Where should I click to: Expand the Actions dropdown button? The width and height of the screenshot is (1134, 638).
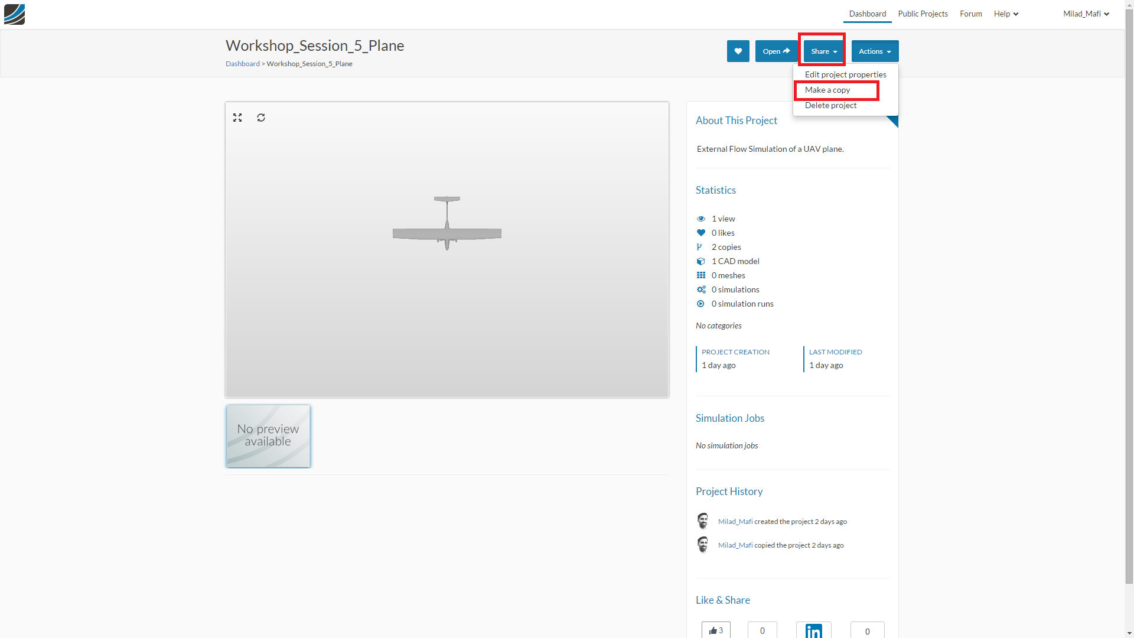pyautogui.click(x=875, y=51)
